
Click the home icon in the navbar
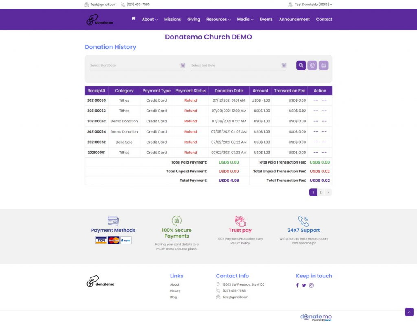click(x=133, y=18)
